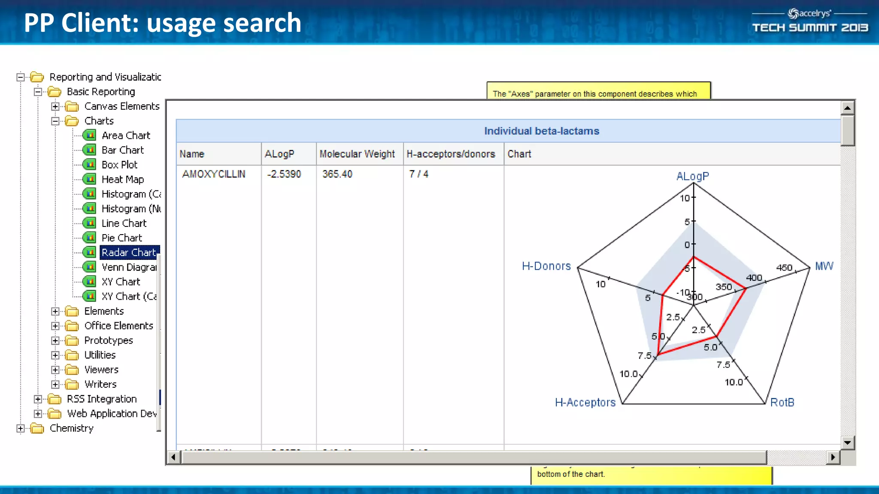Image resolution: width=879 pixels, height=494 pixels.
Task: Click the Reporting and Visualization folder icon
Action: click(37, 77)
